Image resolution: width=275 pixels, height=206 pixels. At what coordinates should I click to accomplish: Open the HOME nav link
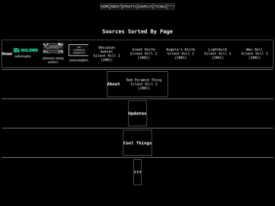click(x=105, y=7)
